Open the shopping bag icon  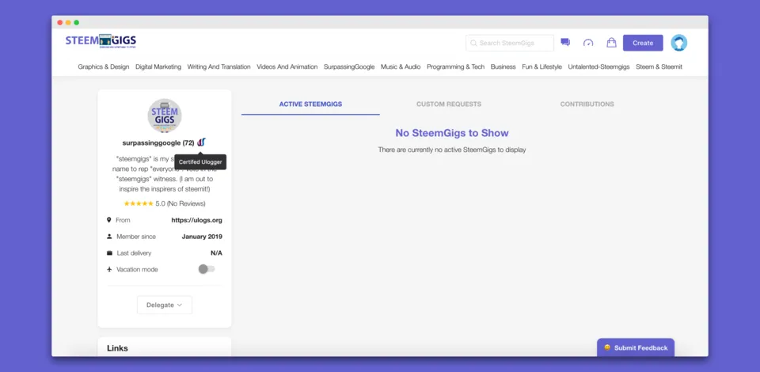point(611,43)
